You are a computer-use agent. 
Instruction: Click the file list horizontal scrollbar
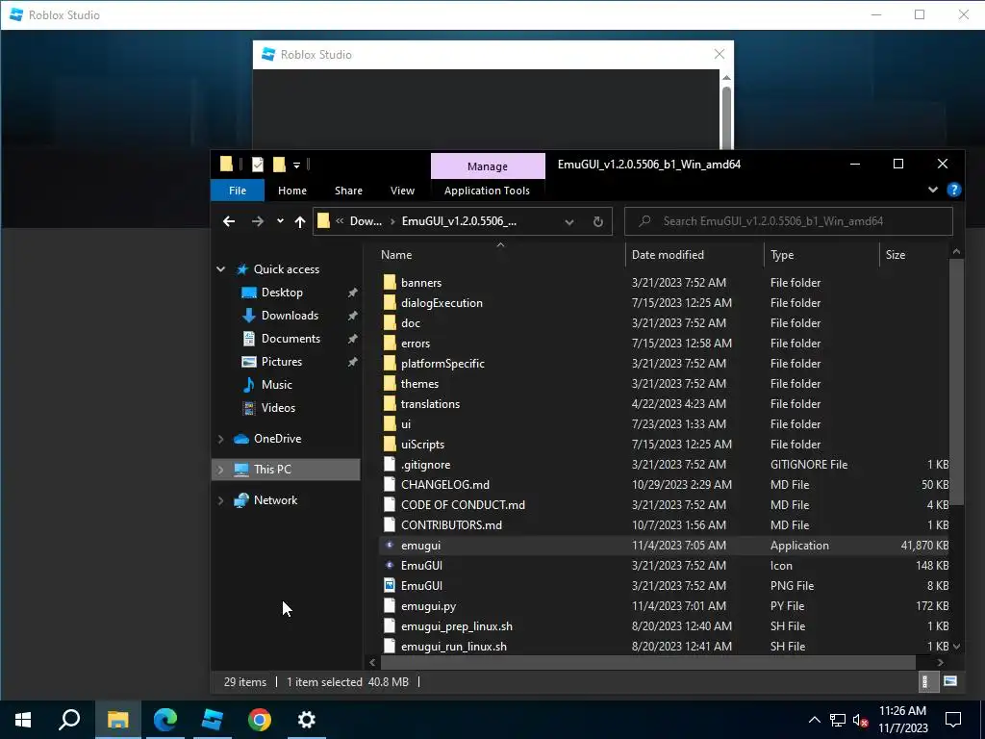click(647, 662)
